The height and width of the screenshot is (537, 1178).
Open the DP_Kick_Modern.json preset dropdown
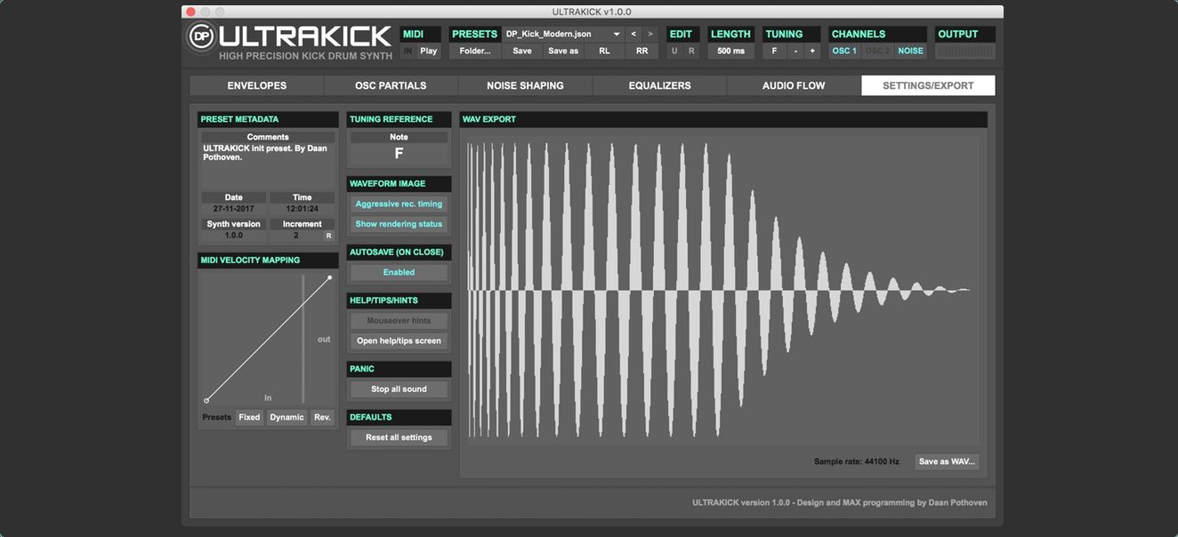[562, 34]
